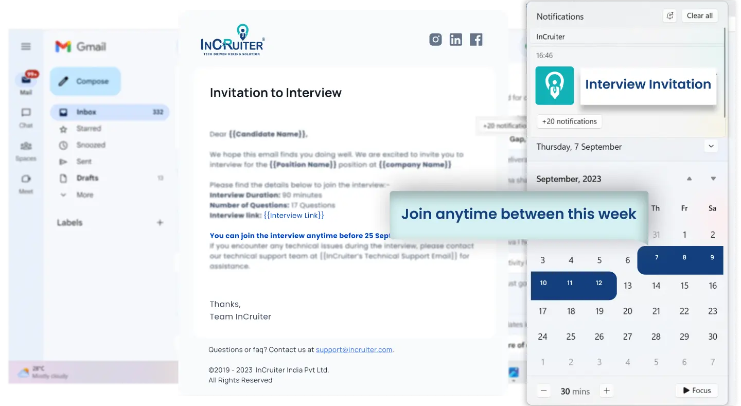Open the Gmail Compose button
741x406 pixels.
85,81
